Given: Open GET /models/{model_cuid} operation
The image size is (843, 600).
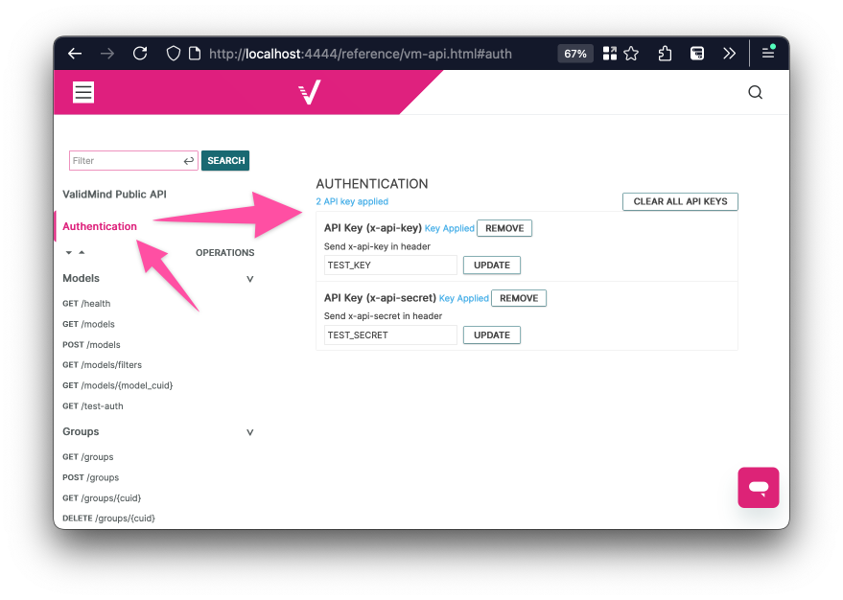Looking at the screenshot, I should (118, 385).
